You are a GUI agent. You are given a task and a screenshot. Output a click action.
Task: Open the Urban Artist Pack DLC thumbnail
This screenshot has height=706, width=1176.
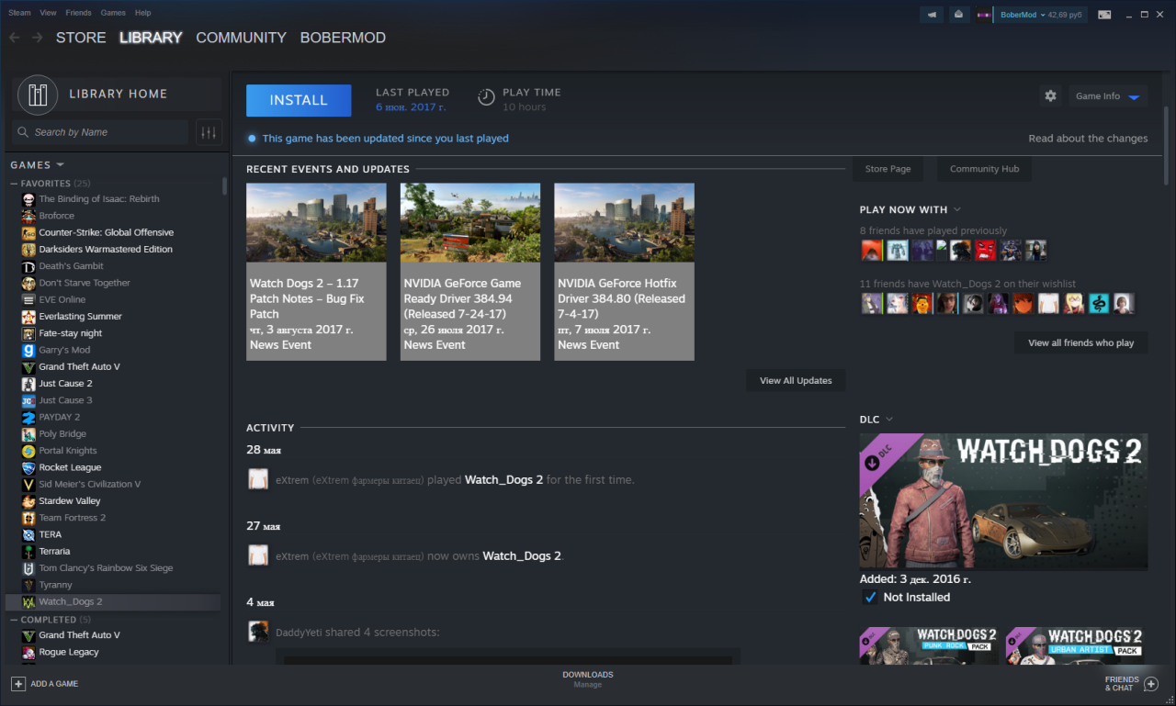(1077, 646)
